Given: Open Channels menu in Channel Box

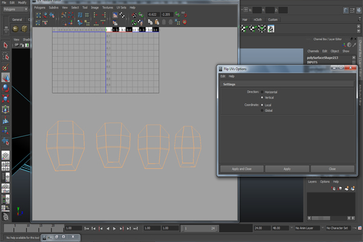Looking at the screenshot, I should [313, 51].
